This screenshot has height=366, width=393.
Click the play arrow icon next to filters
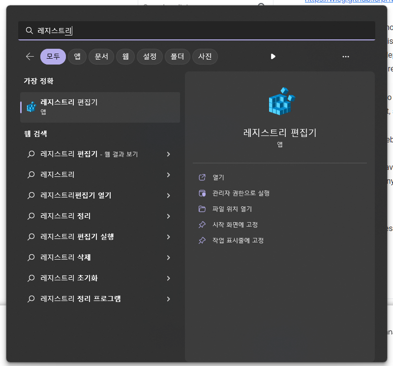(273, 57)
